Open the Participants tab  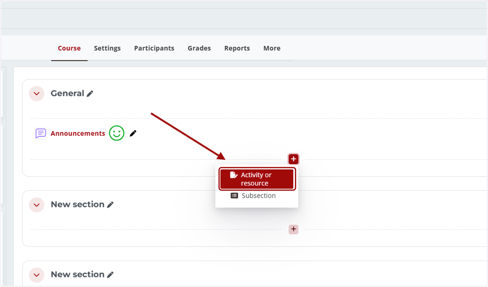[x=154, y=48]
